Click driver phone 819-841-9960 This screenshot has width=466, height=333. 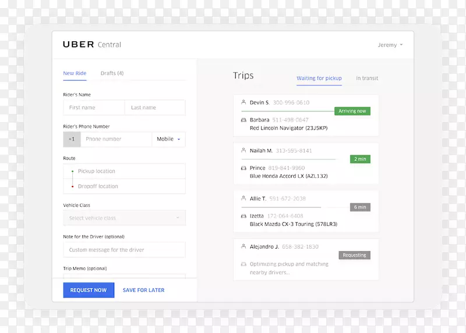(x=286, y=168)
